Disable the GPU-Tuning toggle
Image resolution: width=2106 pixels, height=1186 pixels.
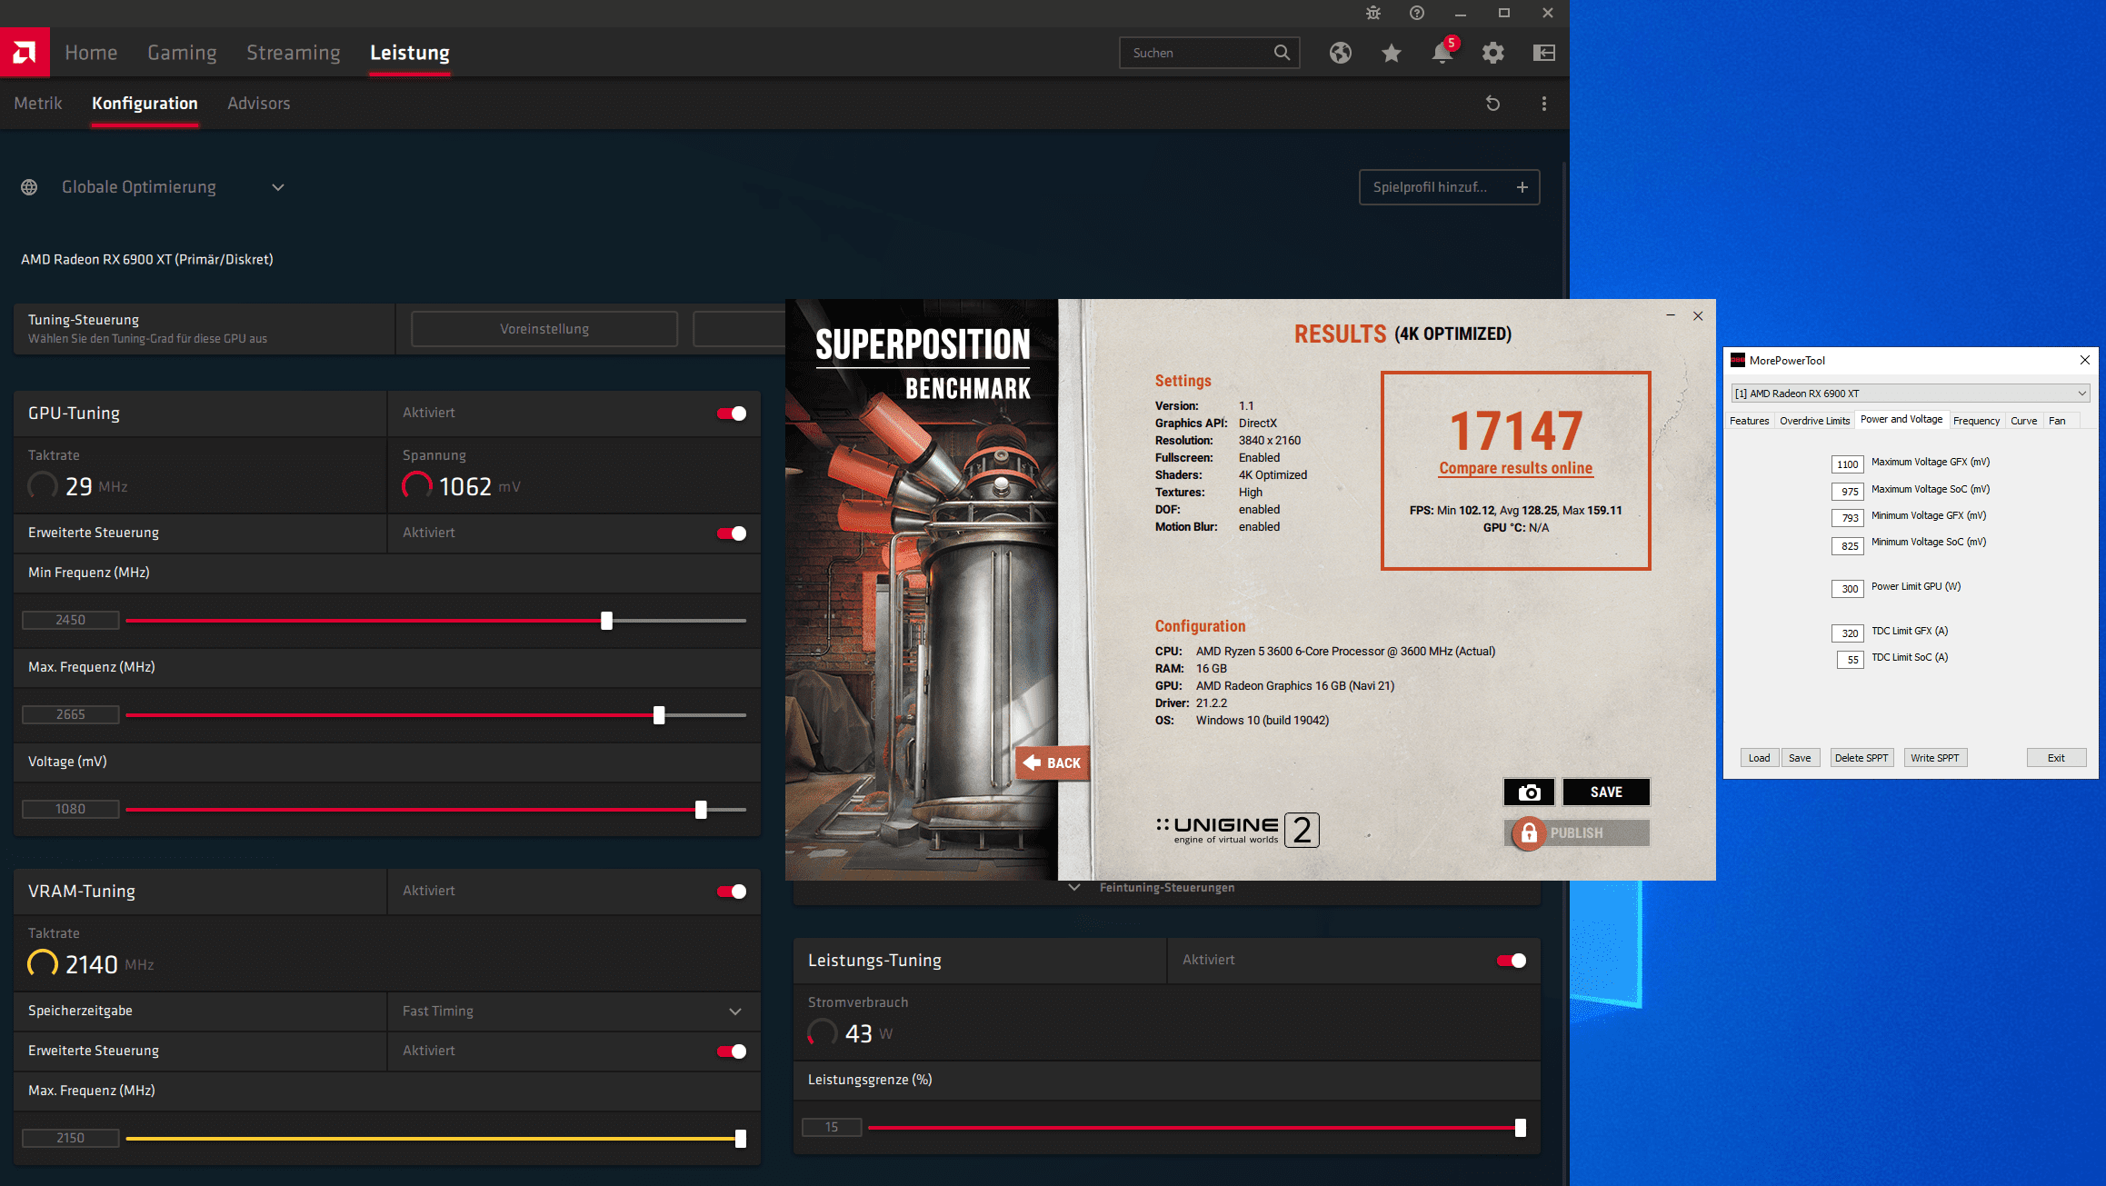coord(732,414)
